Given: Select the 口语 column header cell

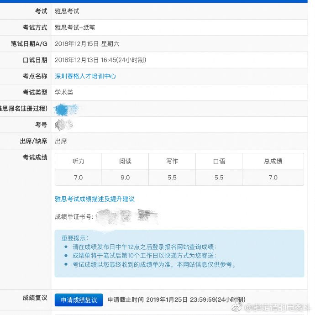Looking at the screenshot, I should tap(219, 161).
